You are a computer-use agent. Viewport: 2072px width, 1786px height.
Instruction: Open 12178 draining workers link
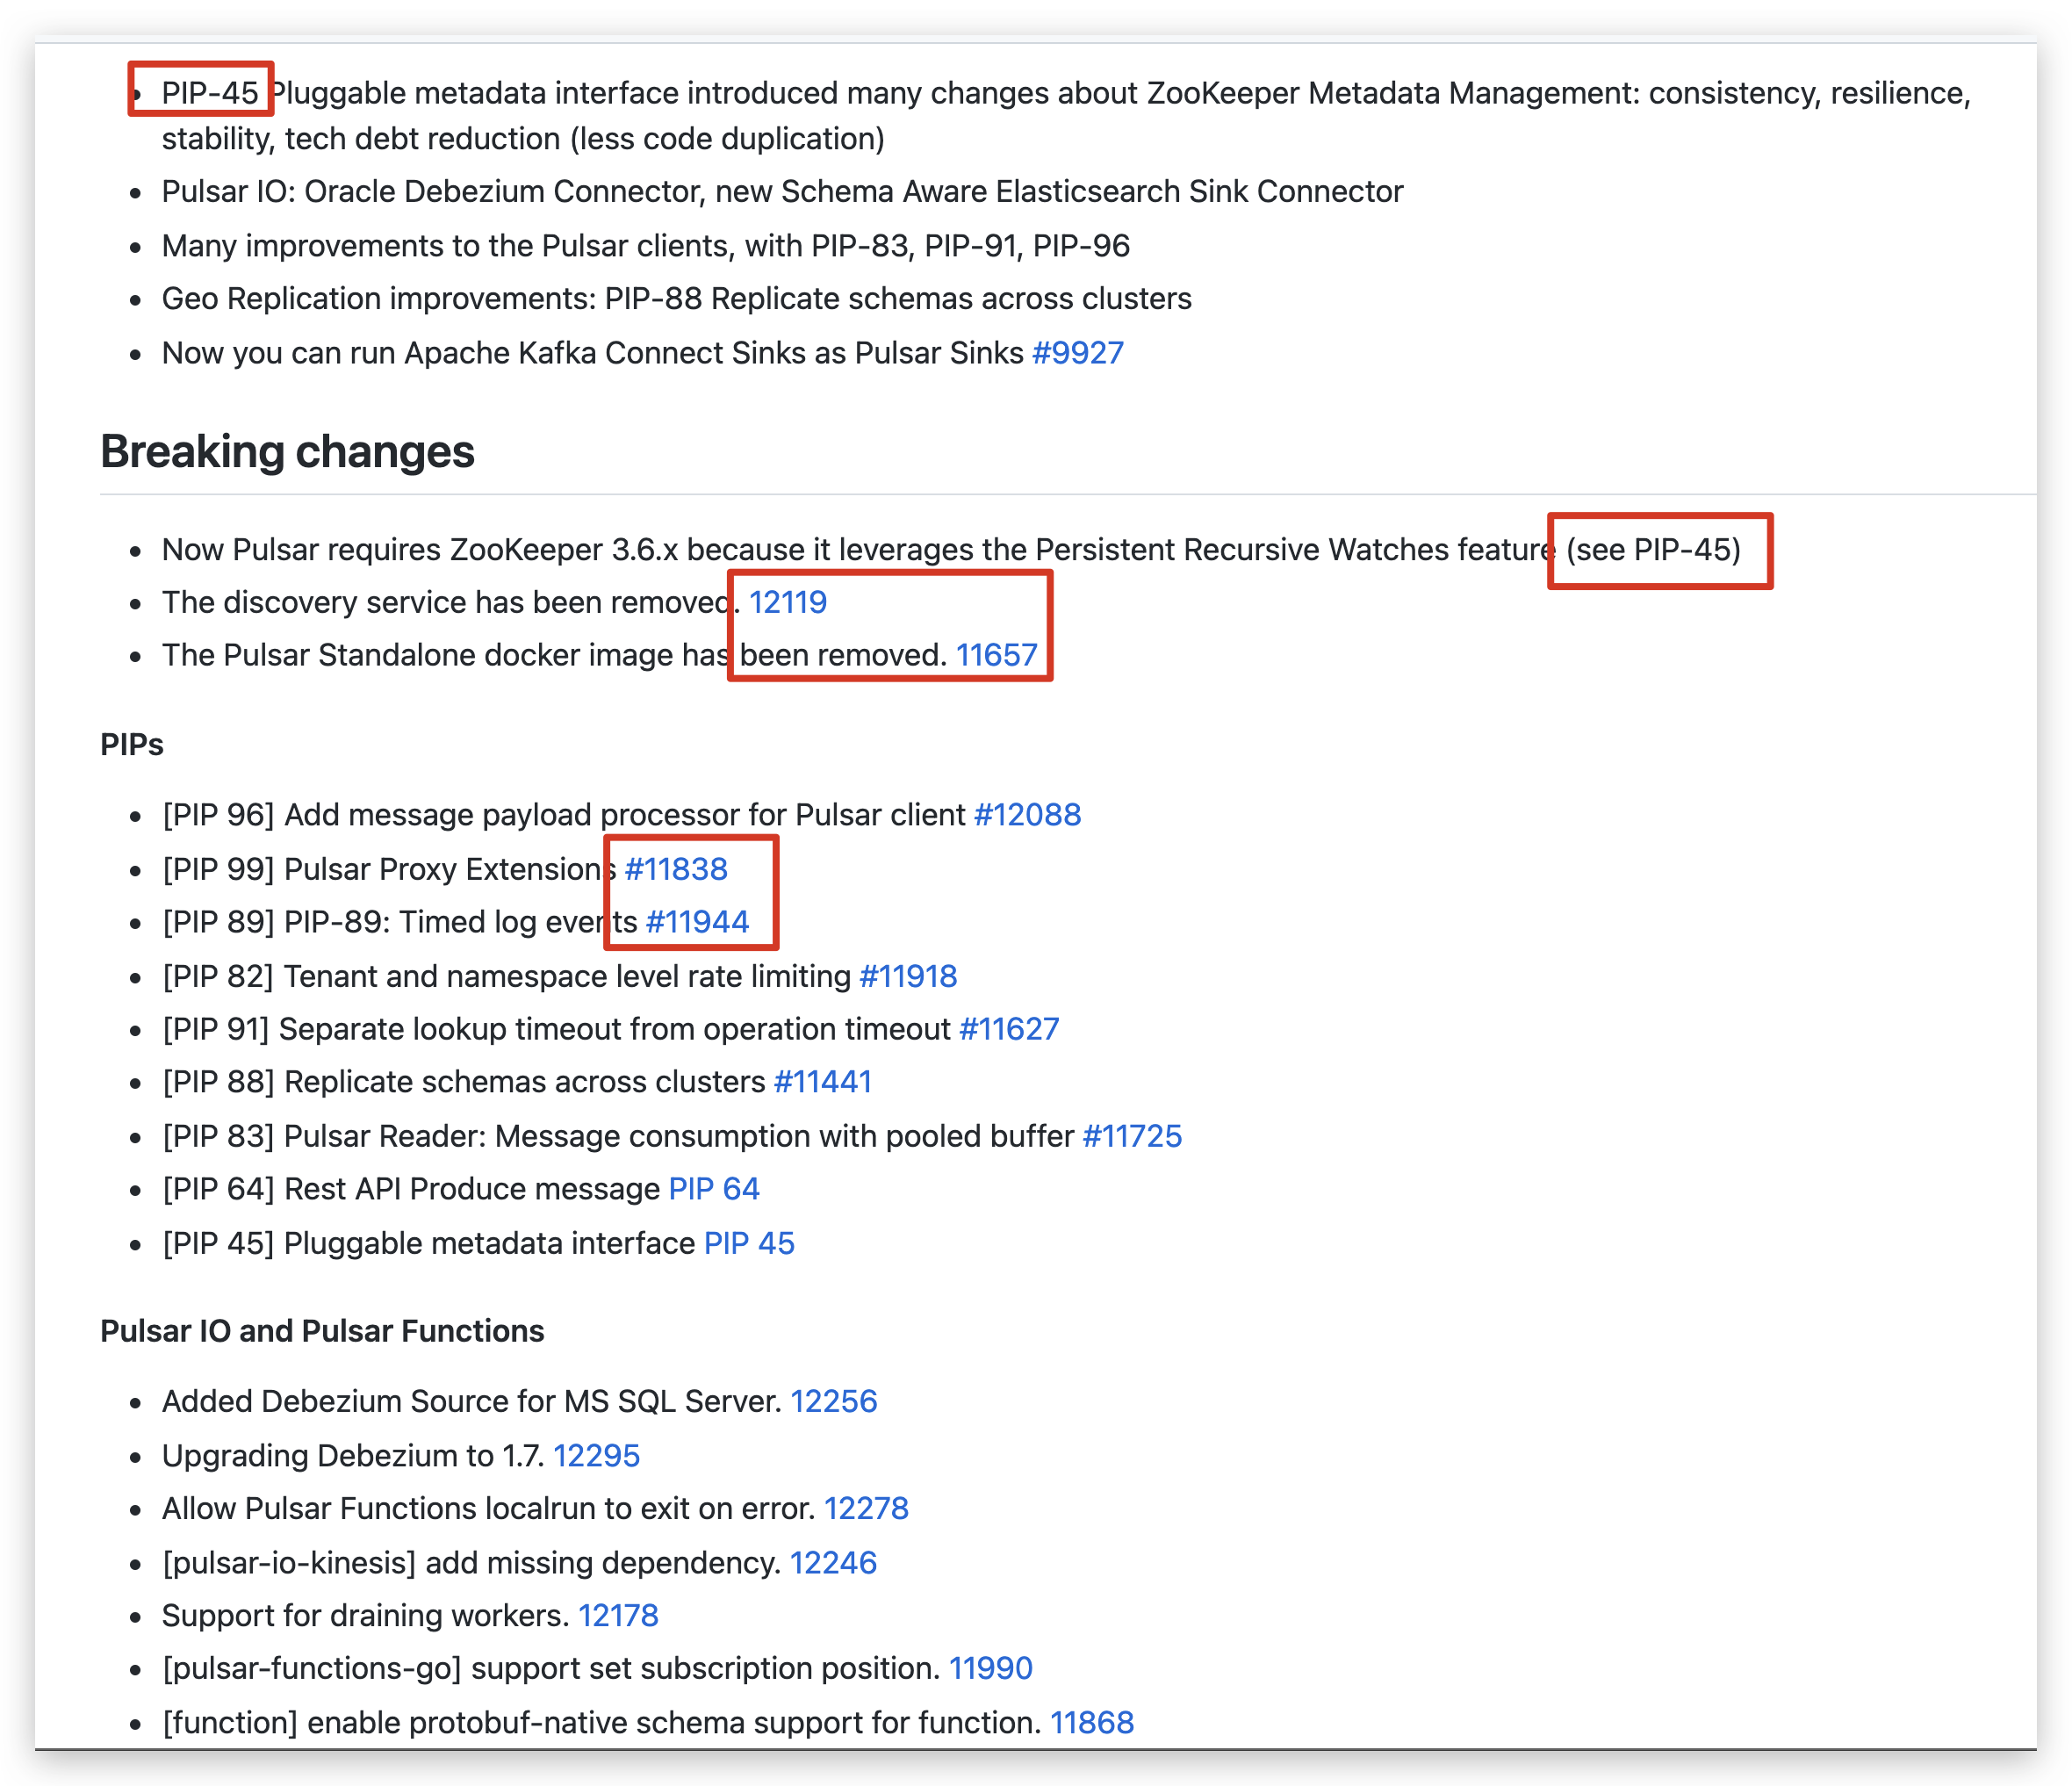(x=618, y=1616)
